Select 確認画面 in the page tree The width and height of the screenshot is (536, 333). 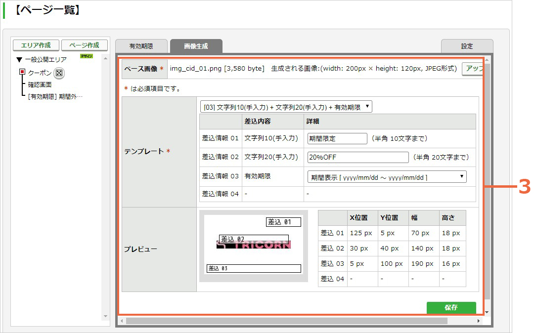point(40,84)
